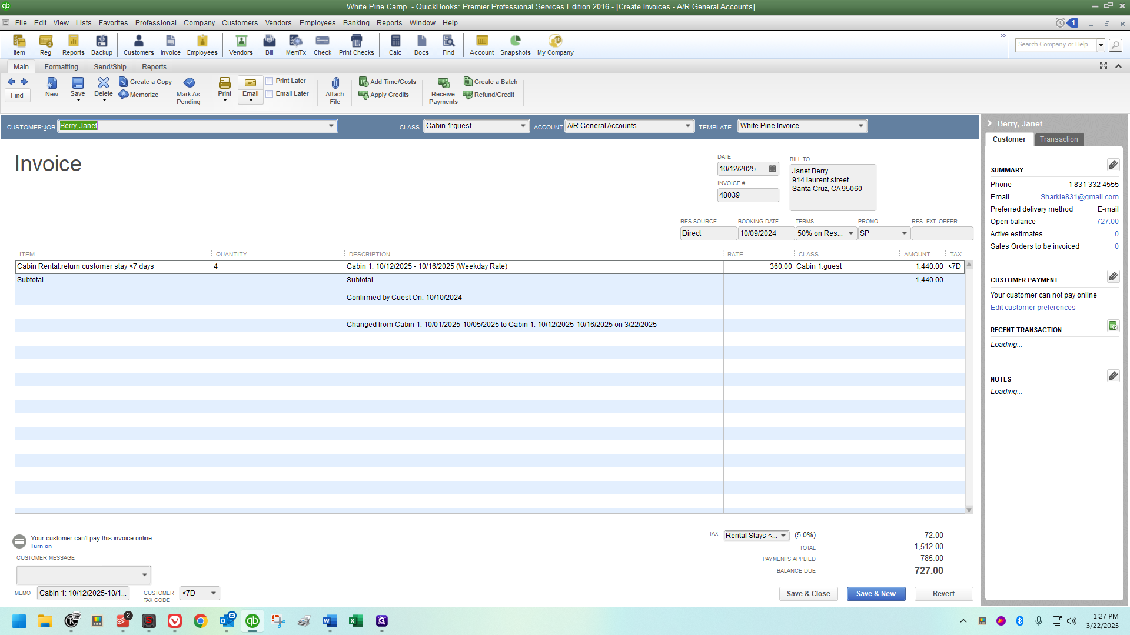Mark the invoice As Pending
The width and height of the screenshot is (1130, 635).
pyautogui.click(x=188, y=91)
